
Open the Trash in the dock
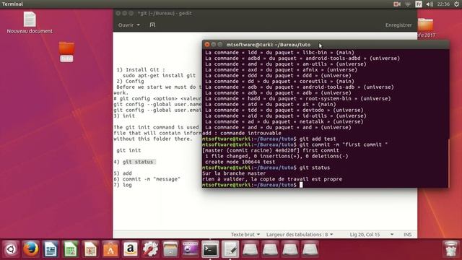(450, 249)
